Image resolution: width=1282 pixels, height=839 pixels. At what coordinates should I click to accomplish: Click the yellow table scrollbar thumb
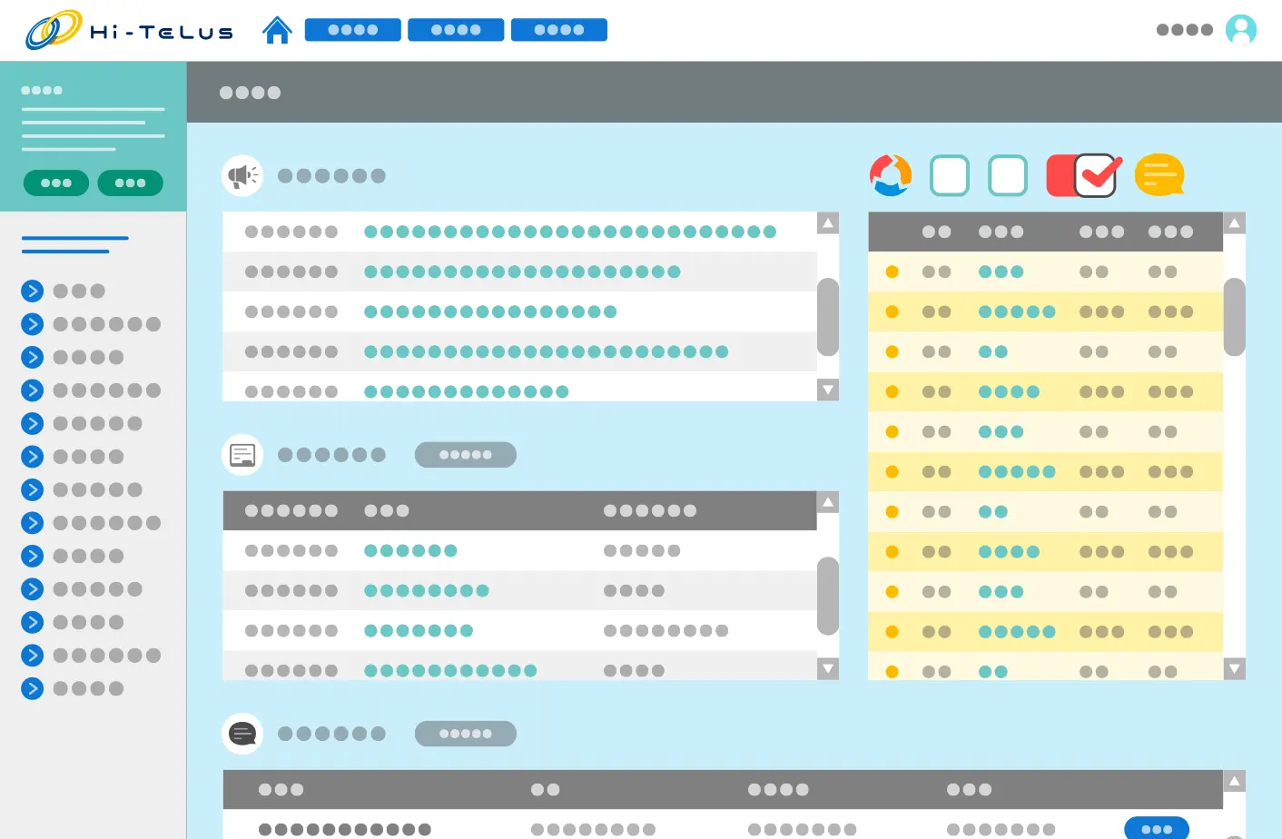pos(1235,317)
